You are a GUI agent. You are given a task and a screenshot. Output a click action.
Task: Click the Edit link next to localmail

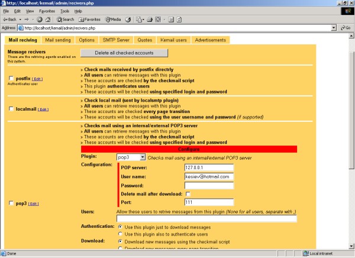(43, 109)
